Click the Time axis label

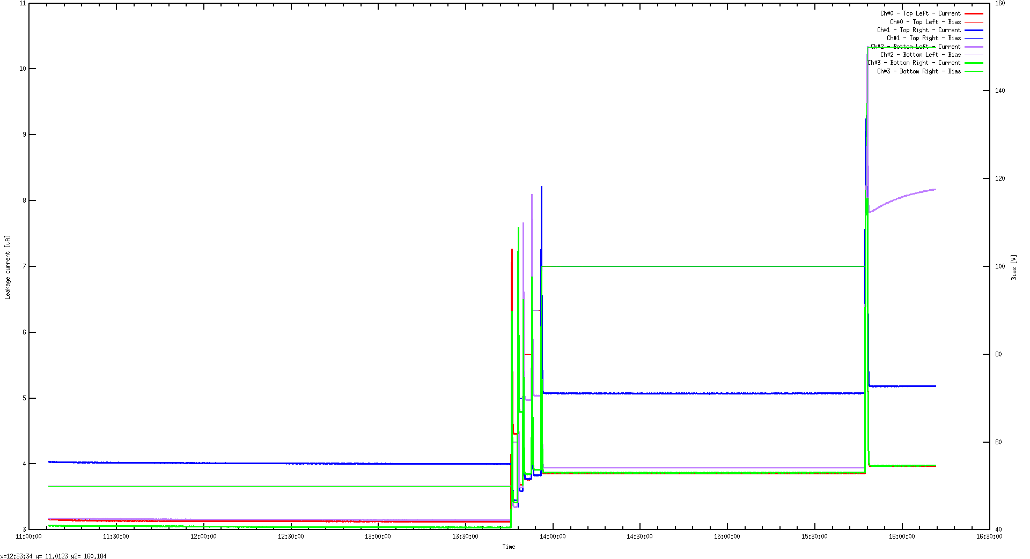pos(509,547)
